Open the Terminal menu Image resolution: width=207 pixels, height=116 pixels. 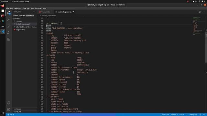38,8
